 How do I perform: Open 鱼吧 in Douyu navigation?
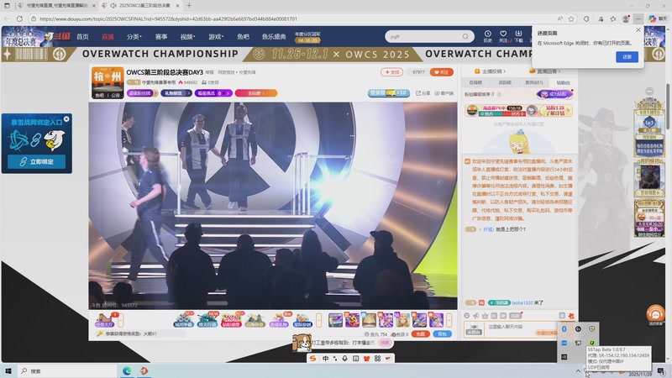pos(243,36)
